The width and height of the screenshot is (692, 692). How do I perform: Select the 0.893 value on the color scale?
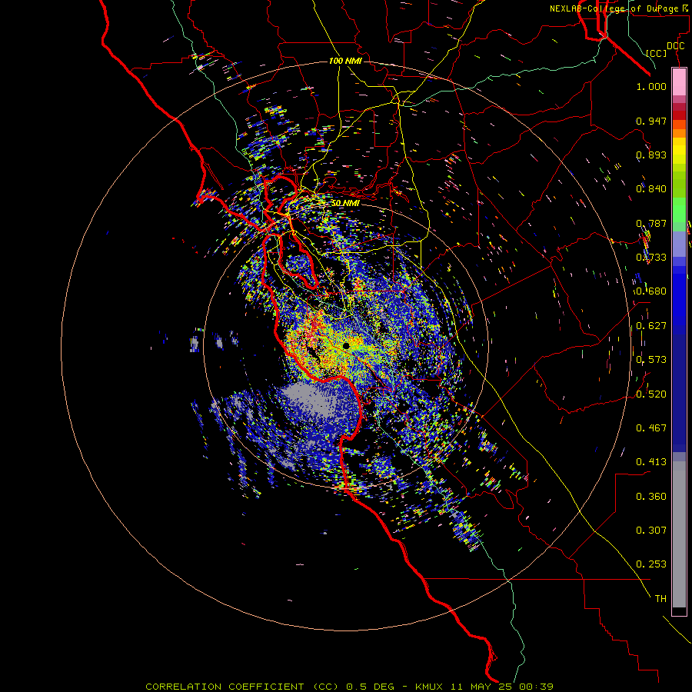[x=651, y=155]
